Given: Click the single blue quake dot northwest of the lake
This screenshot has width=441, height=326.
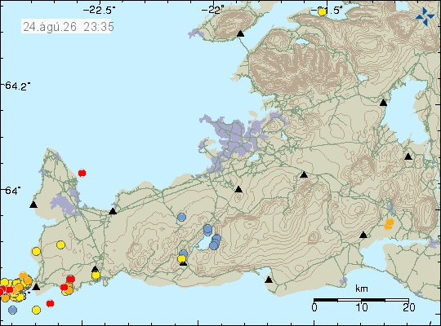Looking at the screenshot, I should 181,217.
